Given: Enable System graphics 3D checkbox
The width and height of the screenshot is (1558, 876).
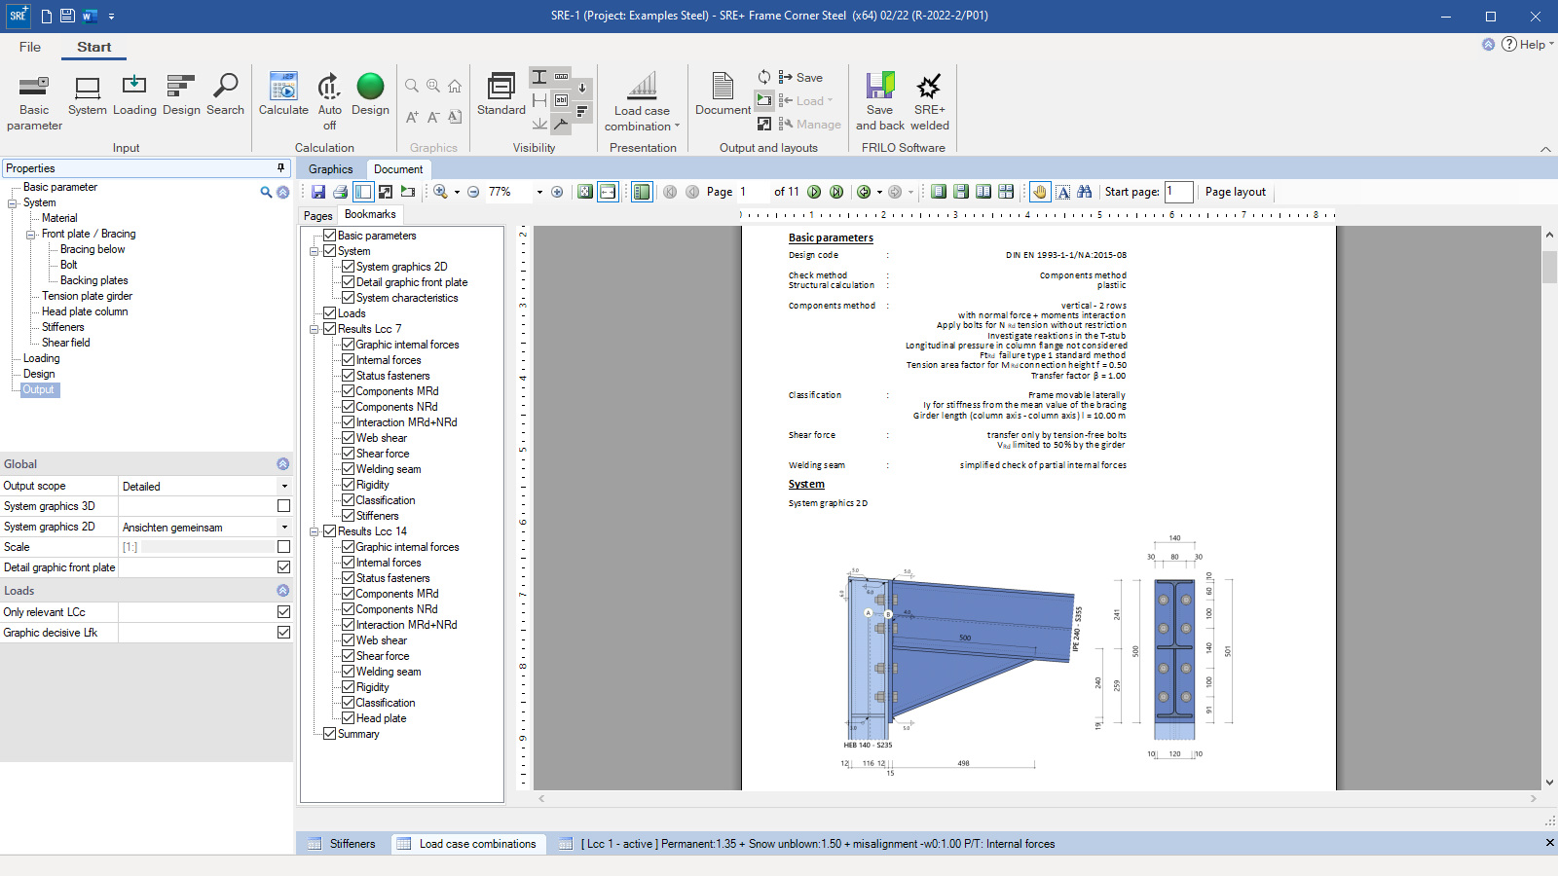Looking at the screenshot, I should pos(283,506).
